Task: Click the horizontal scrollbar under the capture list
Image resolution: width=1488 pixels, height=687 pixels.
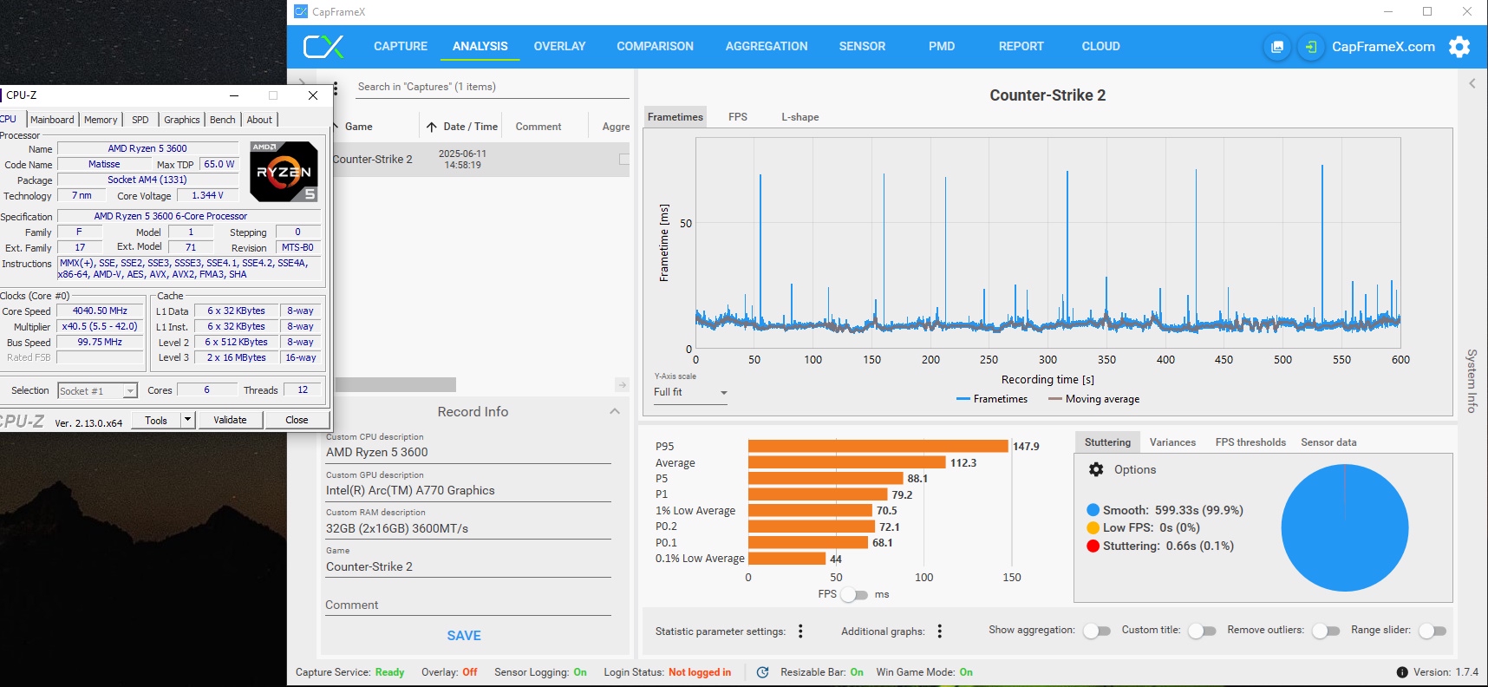Action: pos(395,384)
